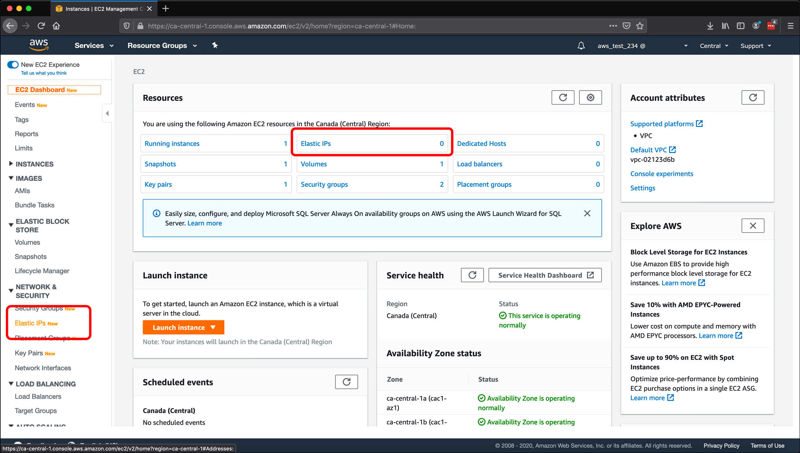Bookmark this page with the star

click(x=640, y=26)
